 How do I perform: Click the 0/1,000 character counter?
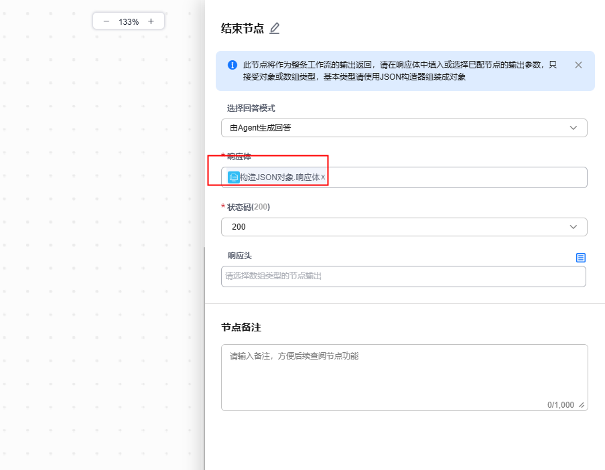coord(561,405)
